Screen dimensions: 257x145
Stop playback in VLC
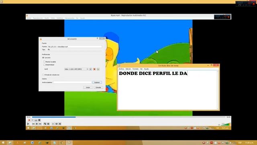tap(37, 124)
